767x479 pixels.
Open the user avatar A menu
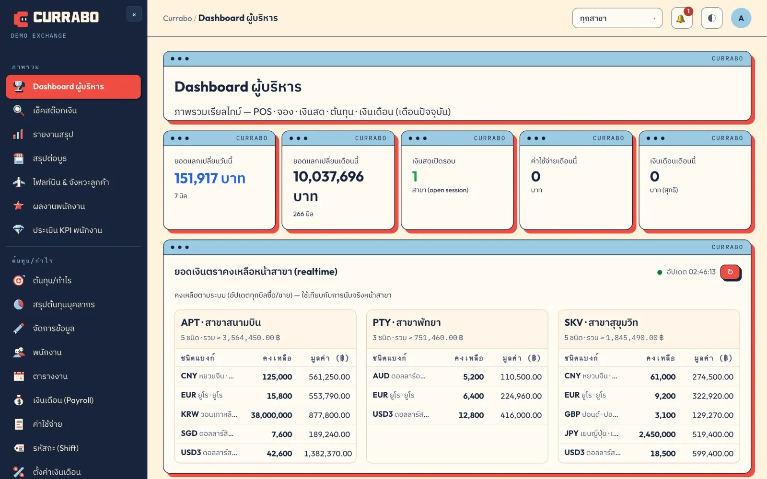tap(741, 18)
